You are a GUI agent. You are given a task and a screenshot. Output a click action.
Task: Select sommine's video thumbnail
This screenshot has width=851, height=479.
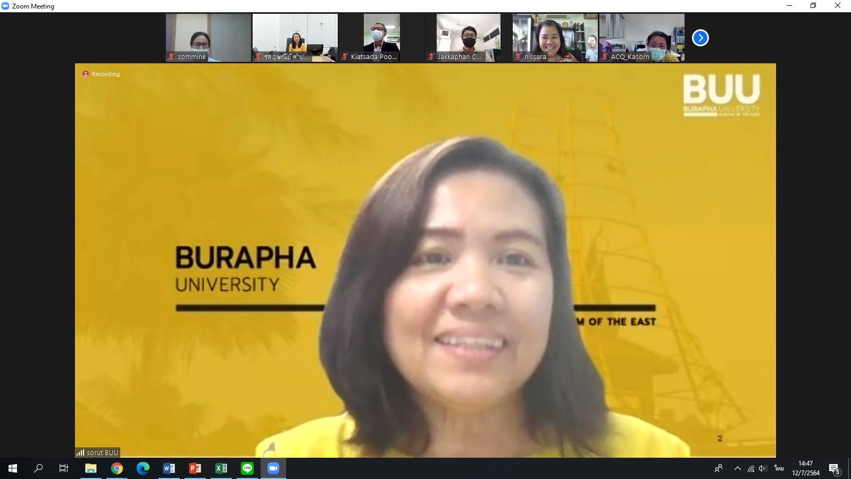tap(208, 37)
